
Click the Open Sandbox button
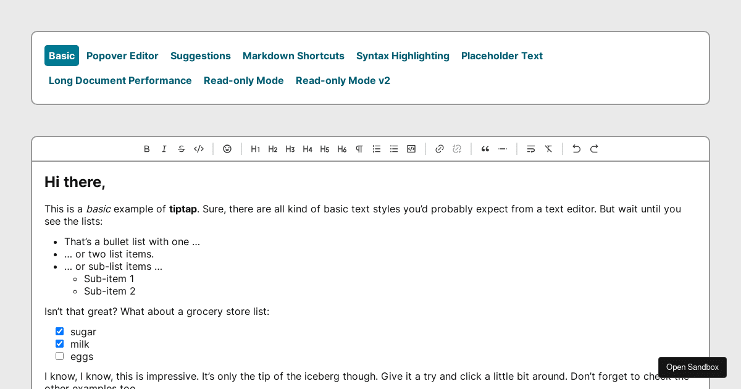[692, 367]
